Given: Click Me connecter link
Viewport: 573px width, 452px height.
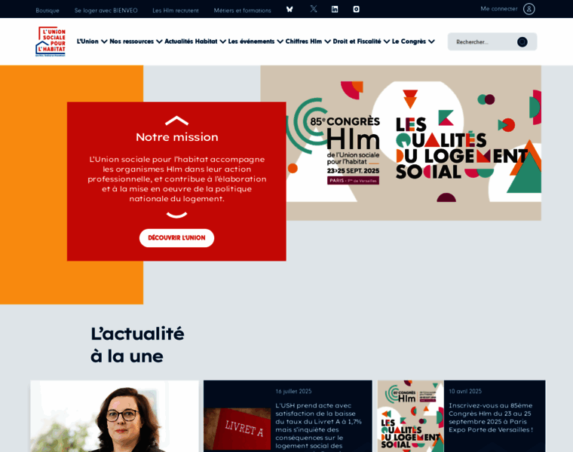Looking at the screenshot, I should point(499,9).
